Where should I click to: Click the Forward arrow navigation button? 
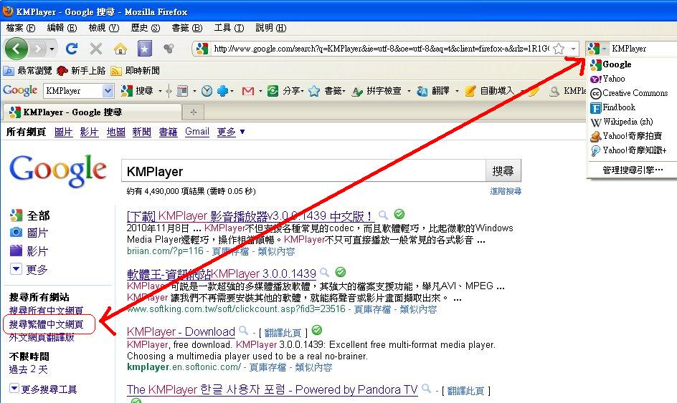[x=38, y=49]
